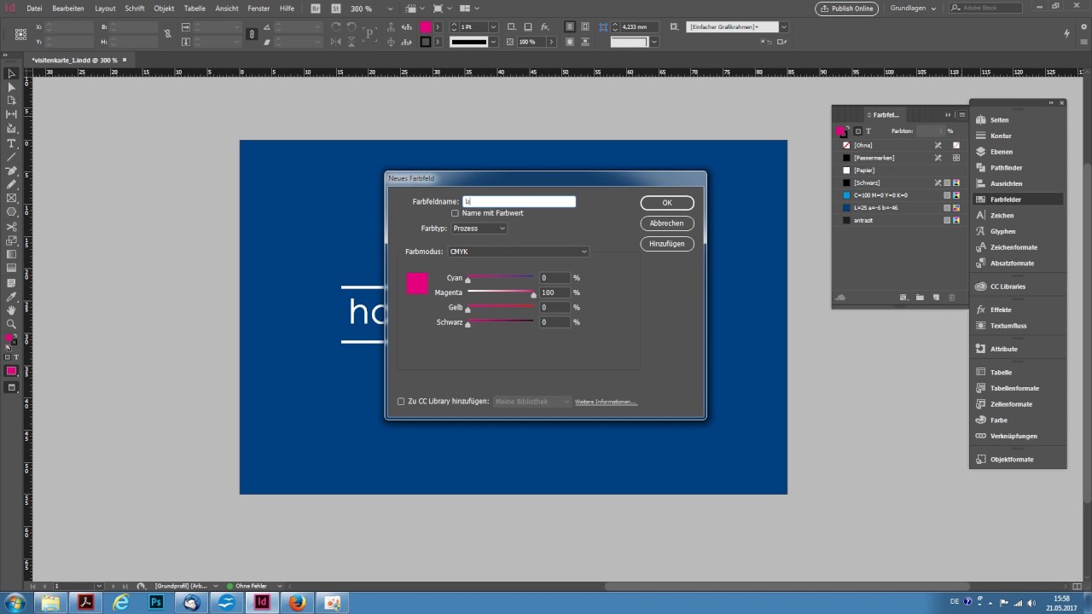Click the Abbrechen button

coord(667,223)
